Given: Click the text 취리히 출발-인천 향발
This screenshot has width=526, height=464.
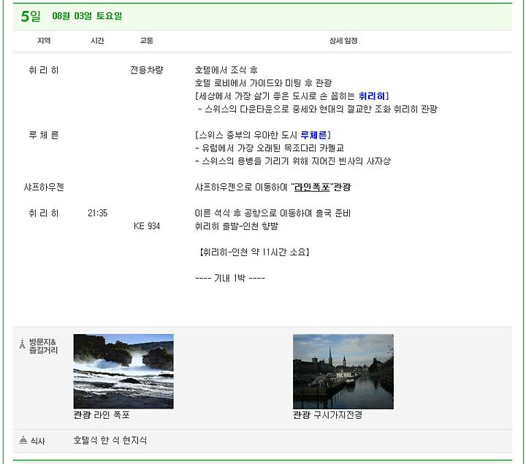Looking at the screenshot, I should [x=237, y=226].
